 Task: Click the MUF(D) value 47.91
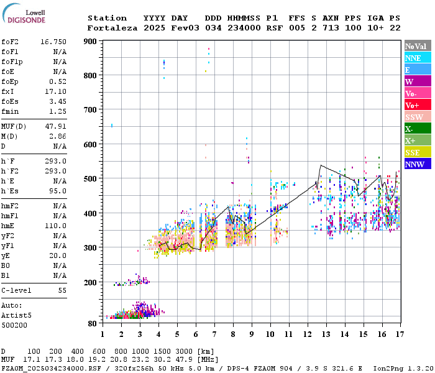click(55, 127)
